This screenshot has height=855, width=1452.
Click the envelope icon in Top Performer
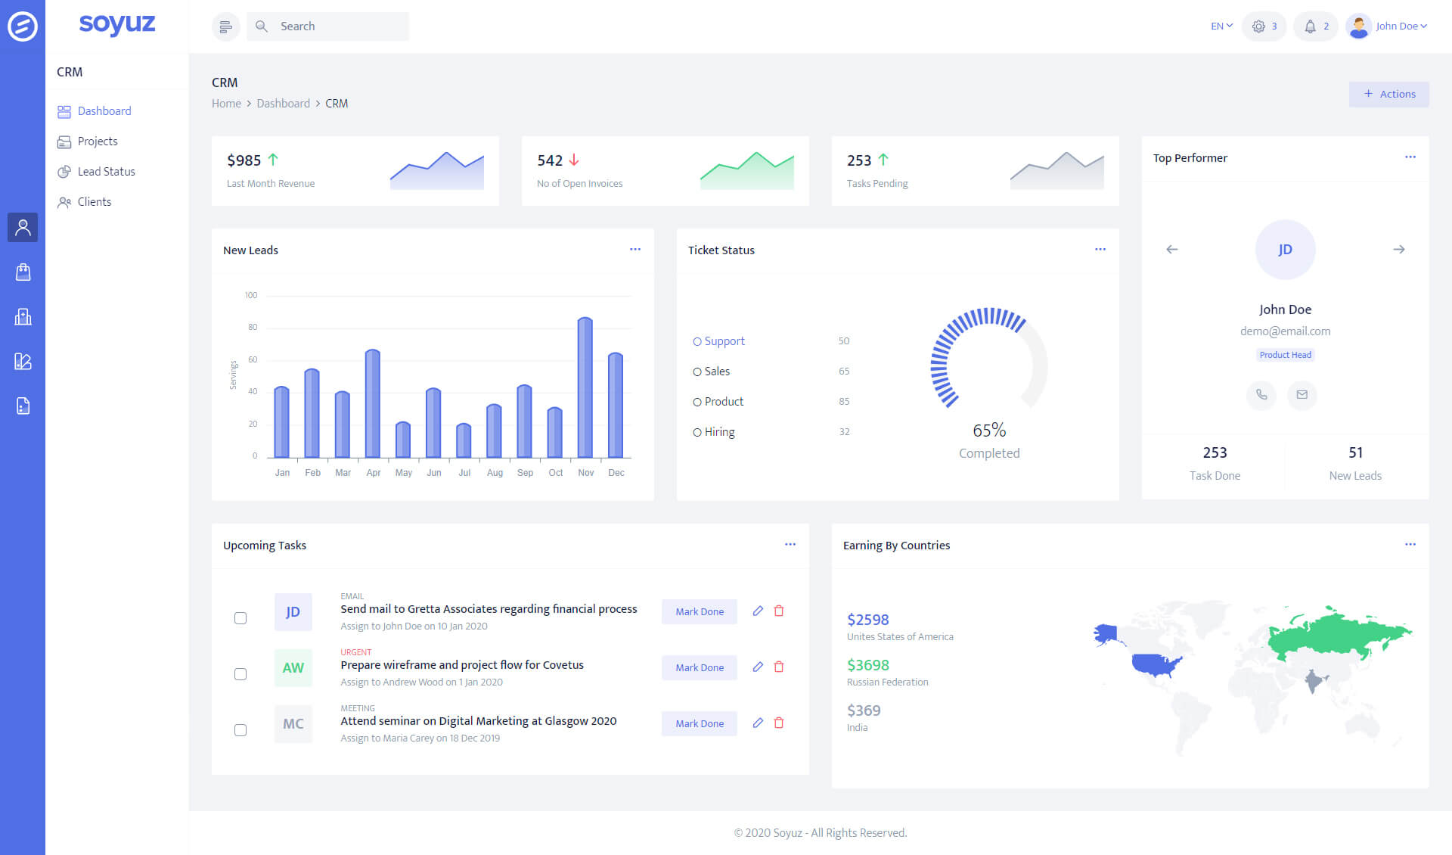point(1302,394)
